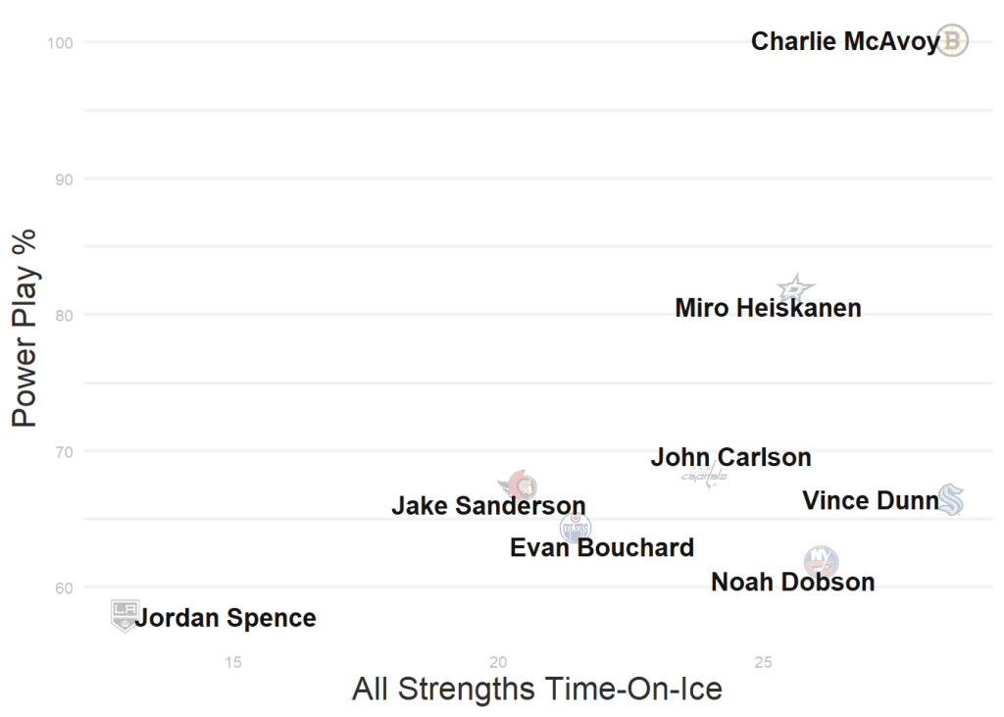Click the Noah Dobson label
The image size is (1004, 717).
click(792, 583)
